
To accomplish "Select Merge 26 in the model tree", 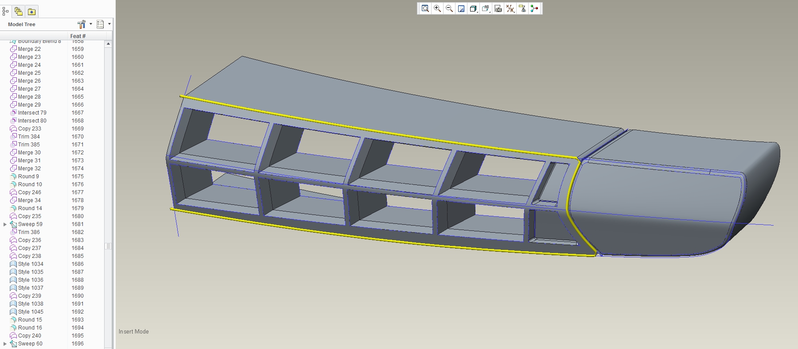I will tap(29, 81).
